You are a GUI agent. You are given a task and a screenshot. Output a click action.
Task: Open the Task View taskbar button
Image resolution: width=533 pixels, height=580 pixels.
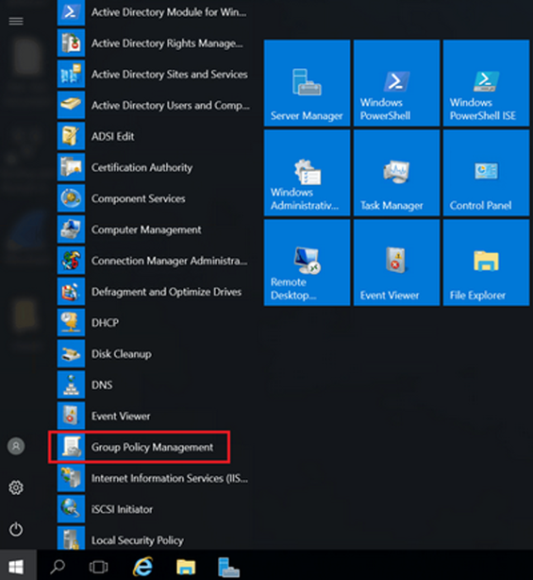(99, 567)
